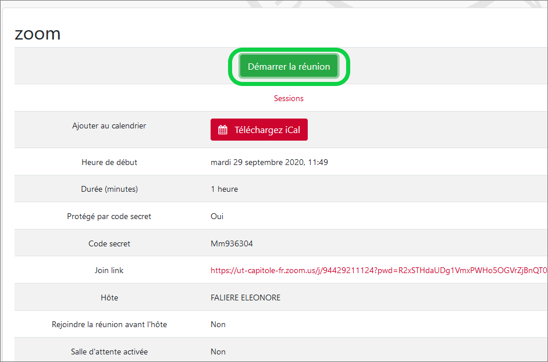The image size is (548, 362).
Task: Select the Salle d'attente activée label
Action: tap(109, 352)
